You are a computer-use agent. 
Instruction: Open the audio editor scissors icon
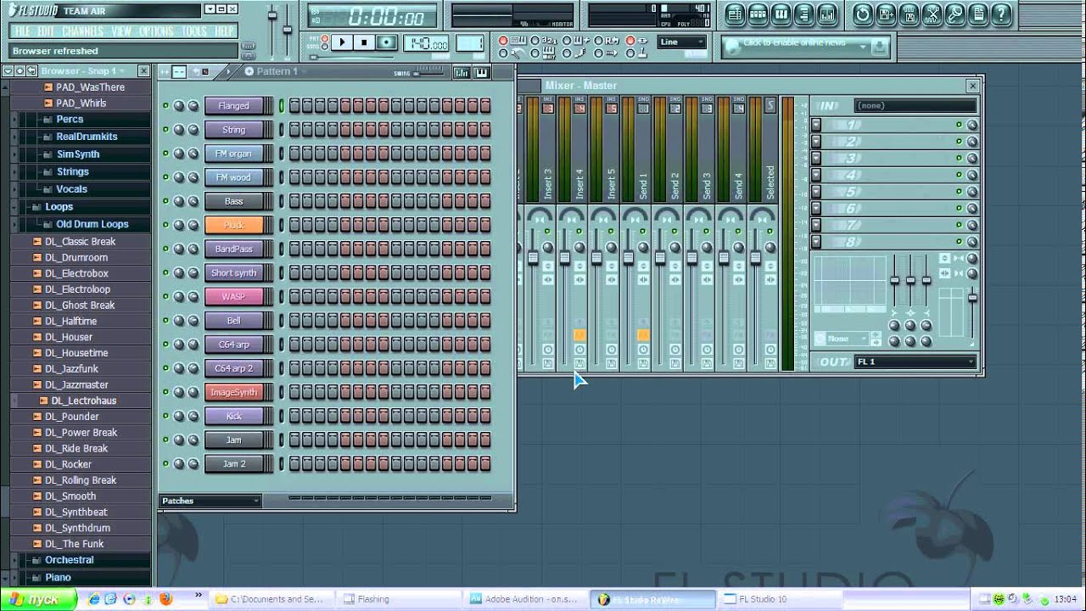pos(932,14)
